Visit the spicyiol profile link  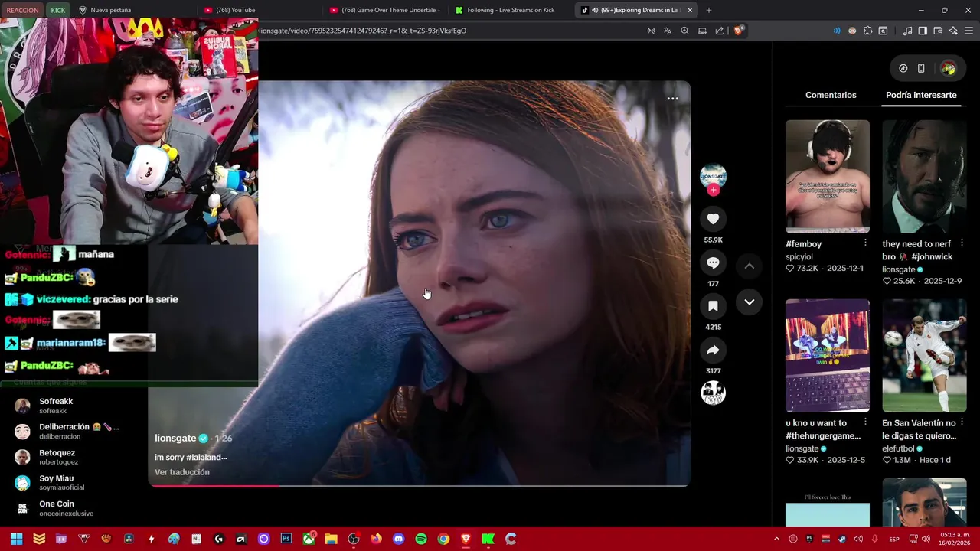coord(799,257)
